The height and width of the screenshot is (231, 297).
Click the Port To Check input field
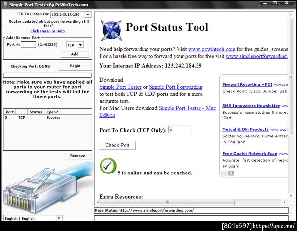[x=180, y=130]
